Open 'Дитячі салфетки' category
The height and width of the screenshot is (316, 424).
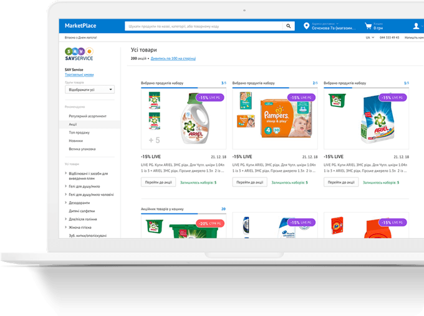[x=82, y=211]
